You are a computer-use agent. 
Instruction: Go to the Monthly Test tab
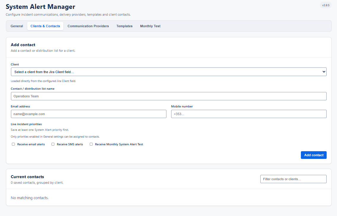tap(150, 26)
